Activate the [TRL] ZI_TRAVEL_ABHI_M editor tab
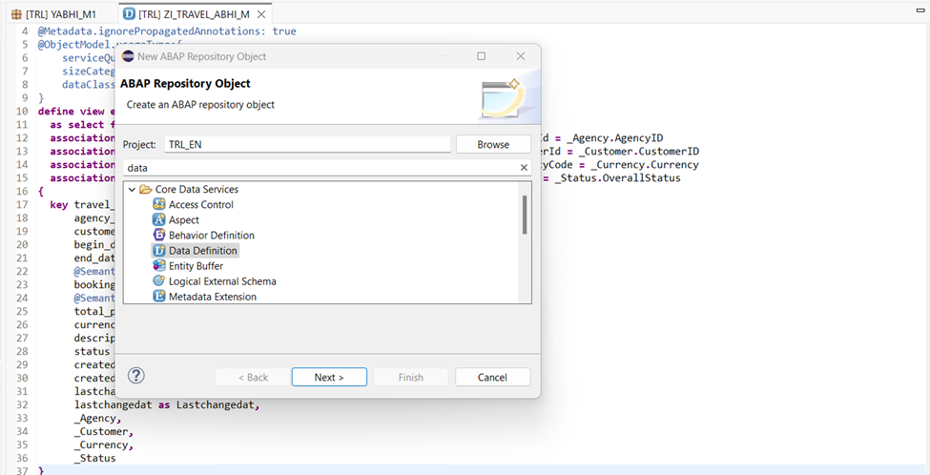Screen dimensions: 930x475 pyautogui.click(x=188, y=13)
